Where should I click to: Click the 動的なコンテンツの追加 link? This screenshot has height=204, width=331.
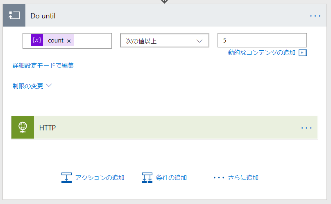tap(261, 53)
